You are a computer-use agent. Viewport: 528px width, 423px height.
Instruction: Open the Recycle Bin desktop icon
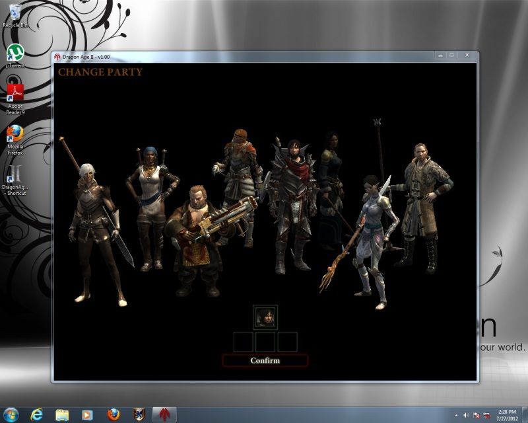[x=15, y=16]
